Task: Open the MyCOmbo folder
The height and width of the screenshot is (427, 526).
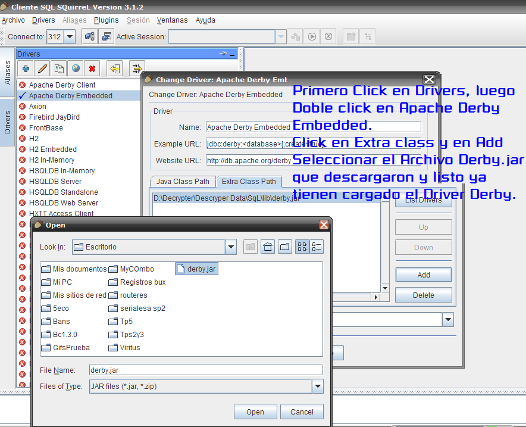Action: tap(131, 269)
